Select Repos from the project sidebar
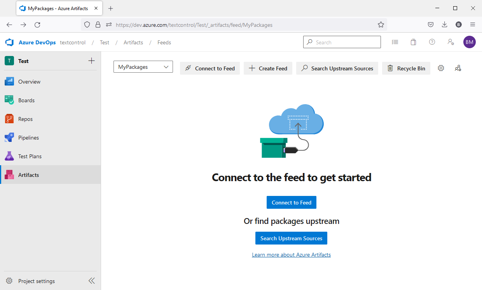Viewport: 482px width, 290px height. point(26,119)
